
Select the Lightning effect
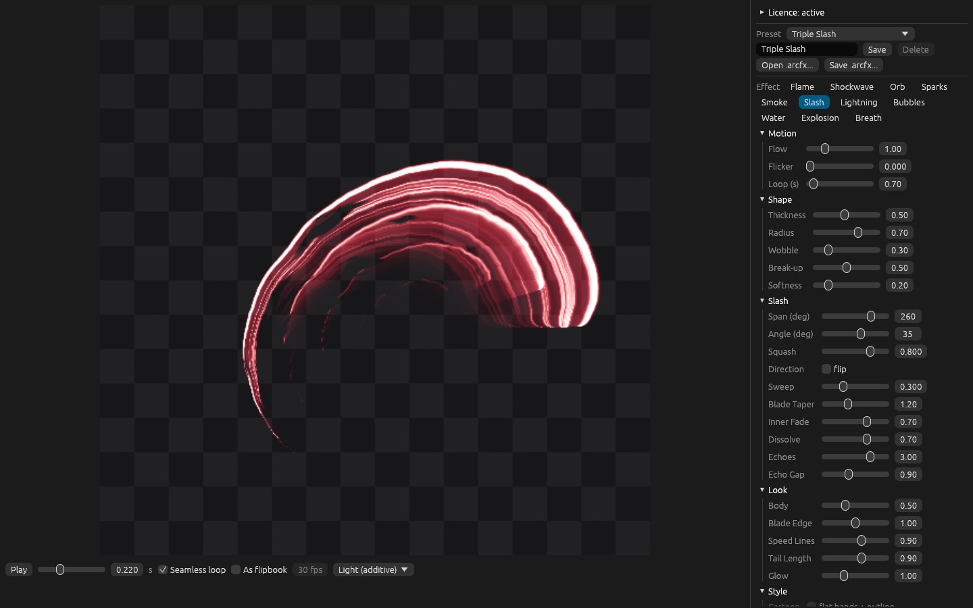859,102
